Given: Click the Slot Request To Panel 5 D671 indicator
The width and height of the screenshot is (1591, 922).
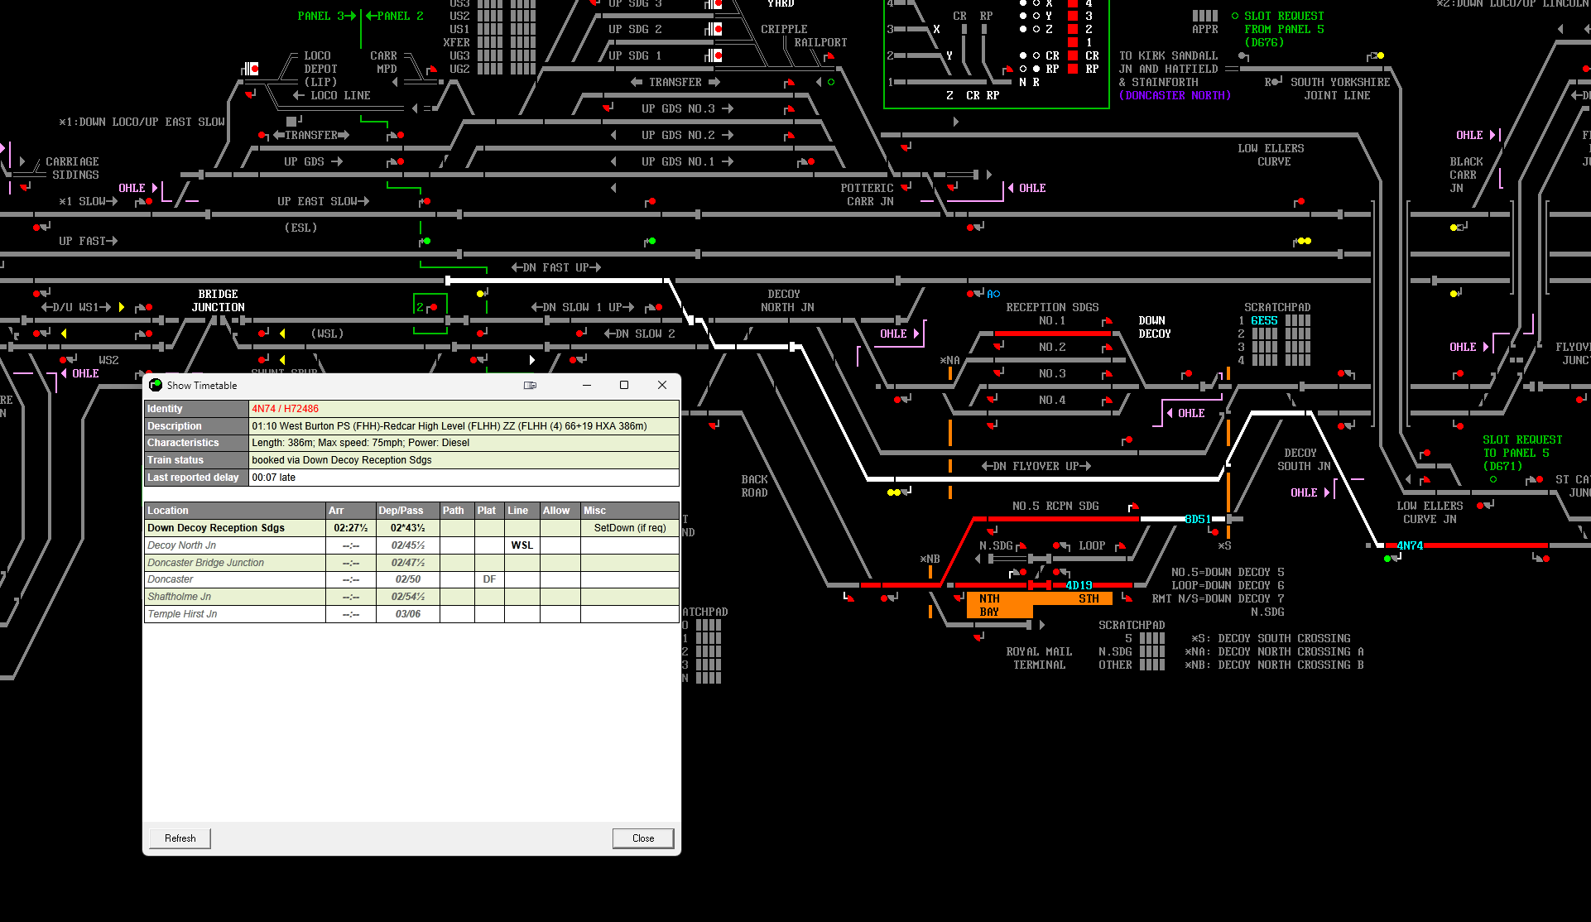Looking at the screenshot, I should coord(1493,479).
